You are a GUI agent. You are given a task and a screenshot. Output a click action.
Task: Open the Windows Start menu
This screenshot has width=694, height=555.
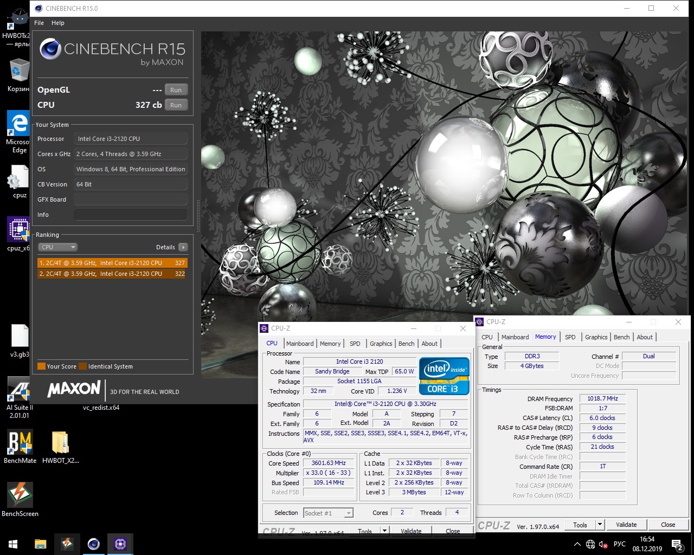[13, 544]
